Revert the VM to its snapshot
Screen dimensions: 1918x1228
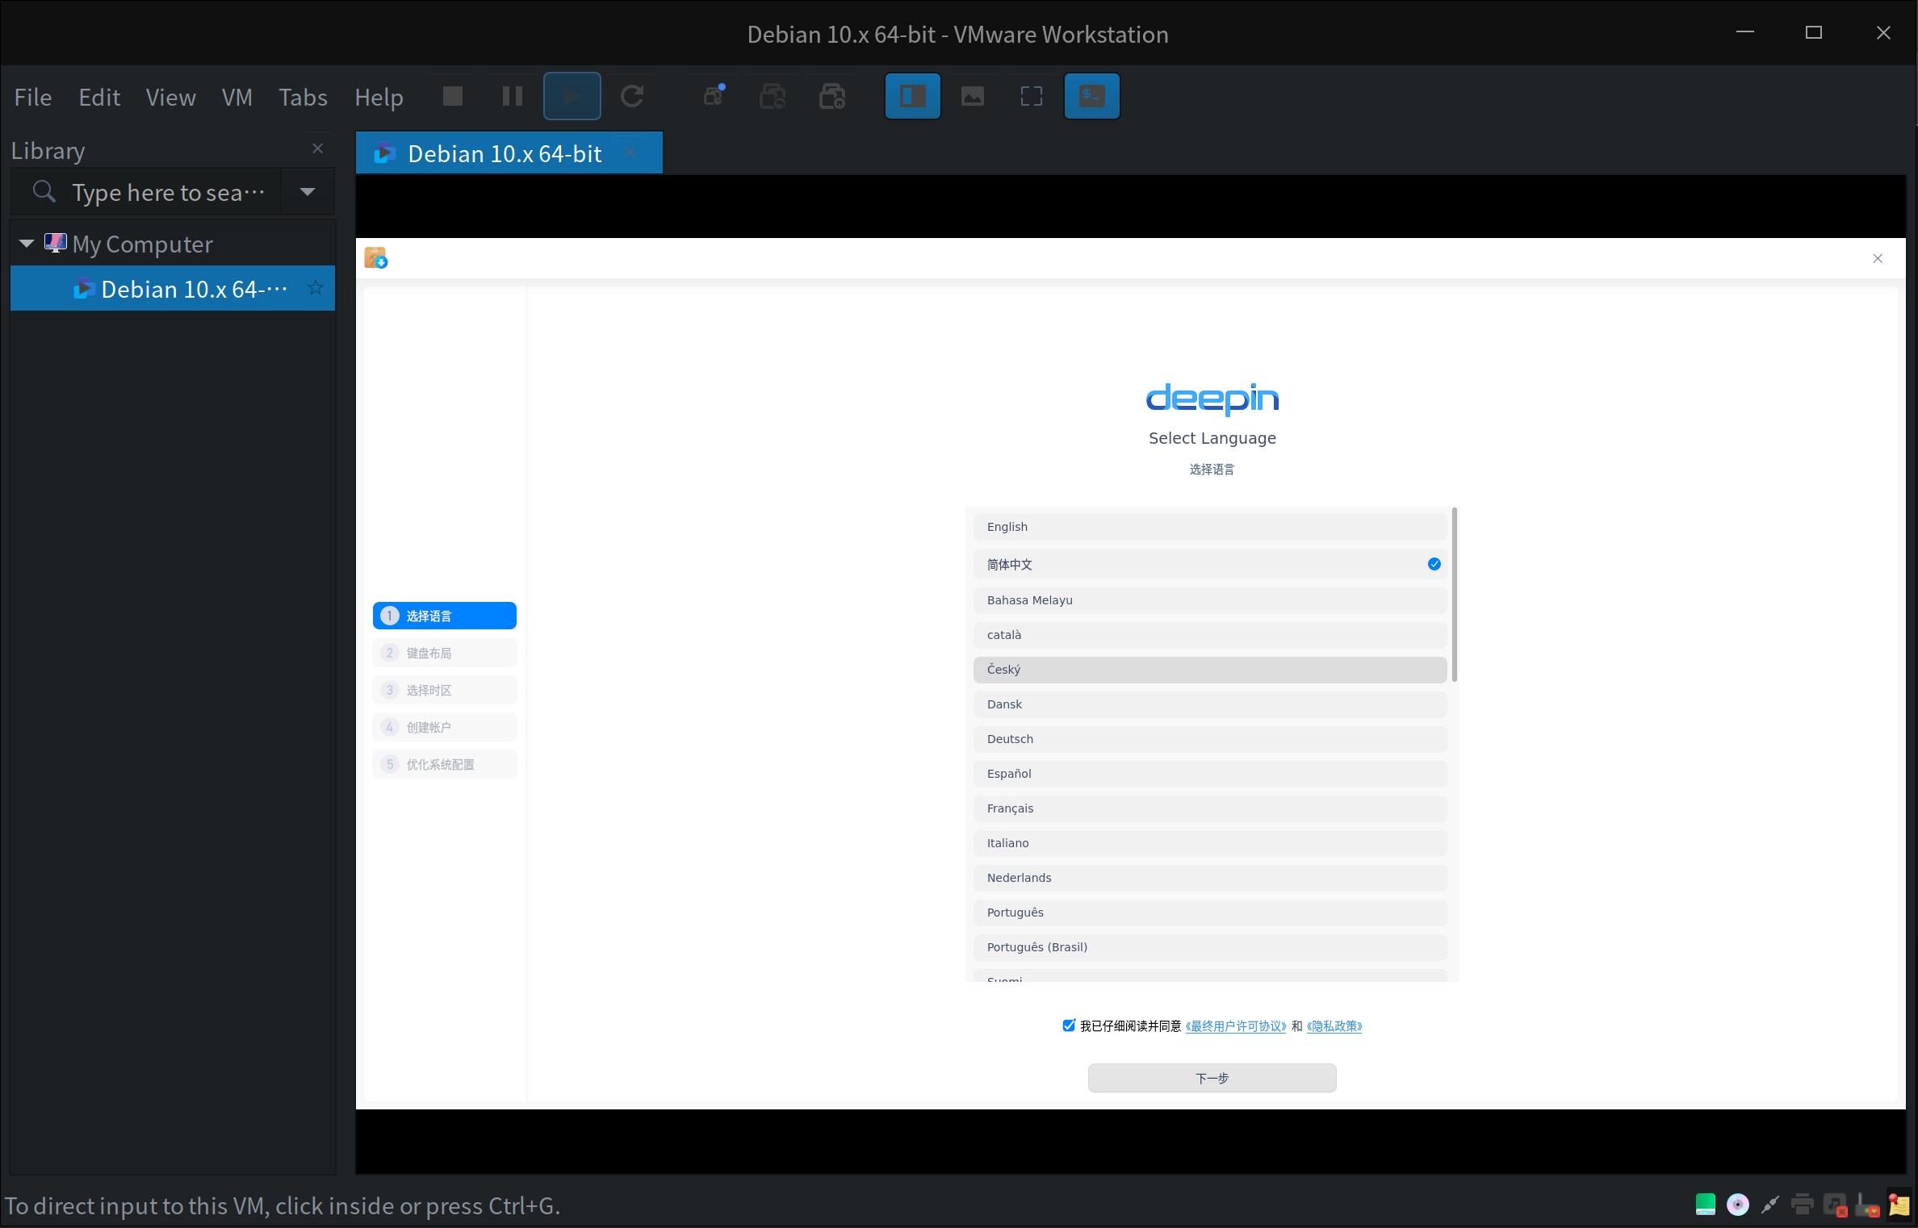coord(773,96)
